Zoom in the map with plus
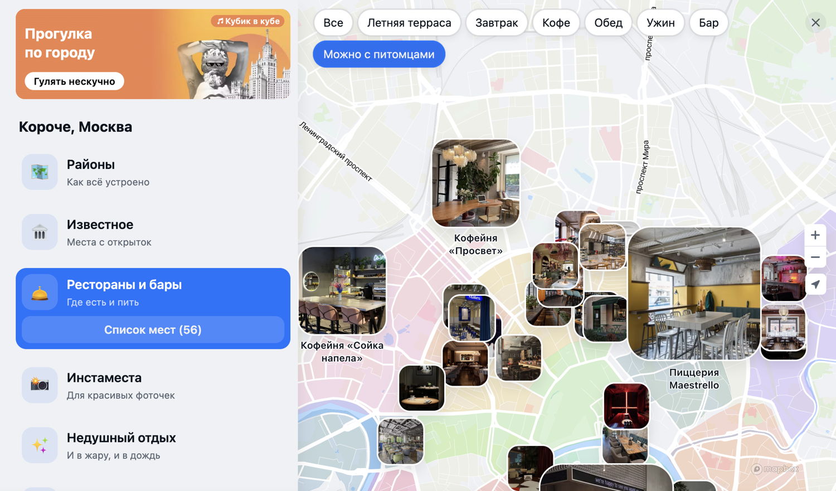This screenshot has height=491, width=836. [815, 235]
